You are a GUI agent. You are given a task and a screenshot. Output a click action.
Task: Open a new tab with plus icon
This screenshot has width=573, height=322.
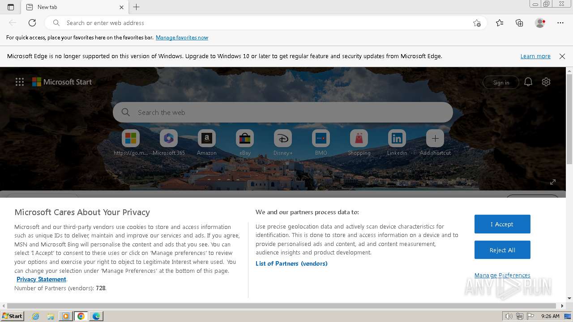137,7
